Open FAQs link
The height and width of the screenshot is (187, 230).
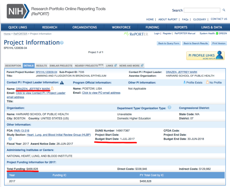coord(185,20)
